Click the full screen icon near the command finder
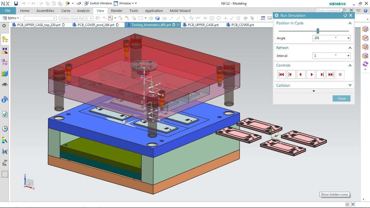The image size is (370, 208). [351, 10]
